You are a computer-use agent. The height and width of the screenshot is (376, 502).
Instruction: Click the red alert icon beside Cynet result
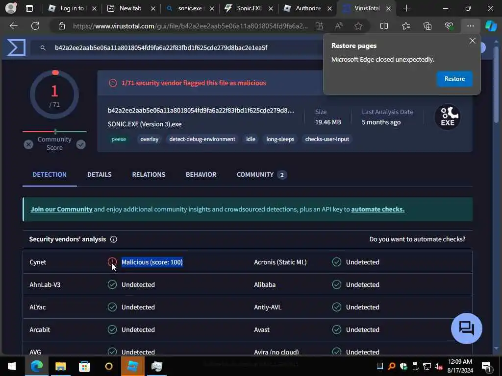tap(112, 262)
